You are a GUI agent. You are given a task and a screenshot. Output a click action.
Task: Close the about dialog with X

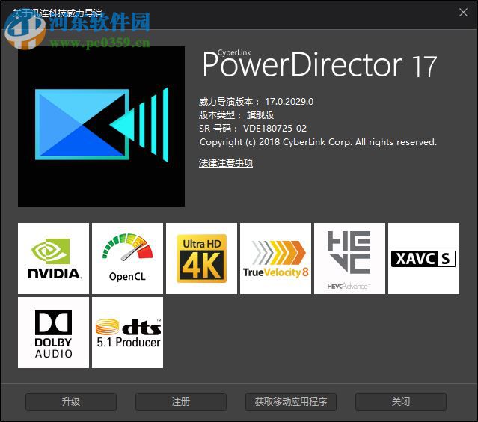coord(463,13)
